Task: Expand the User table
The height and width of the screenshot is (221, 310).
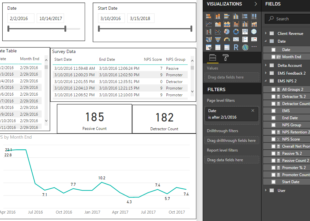Action: (x=266, y=190)
